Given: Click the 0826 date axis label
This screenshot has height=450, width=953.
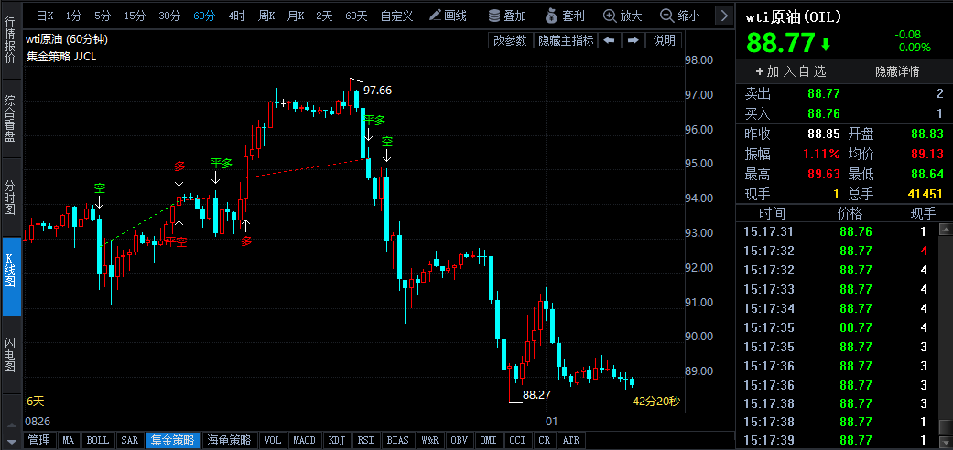Looking at the screenshot, I should (x=38, y=421).
